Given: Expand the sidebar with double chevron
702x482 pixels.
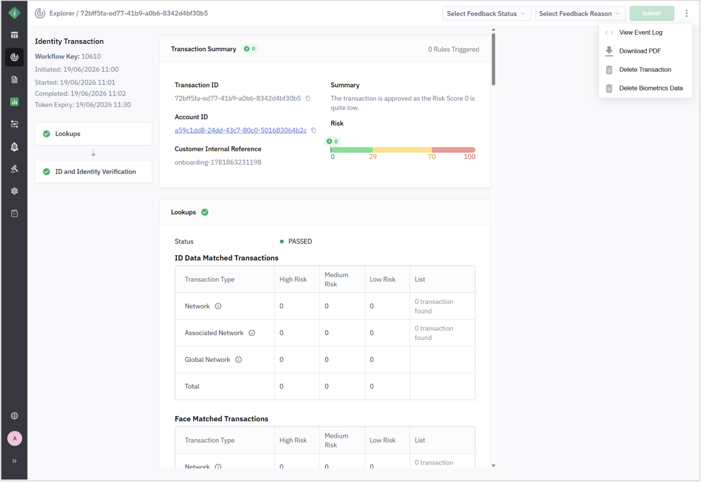Looking at the screenshot, I should coord(15,462).
